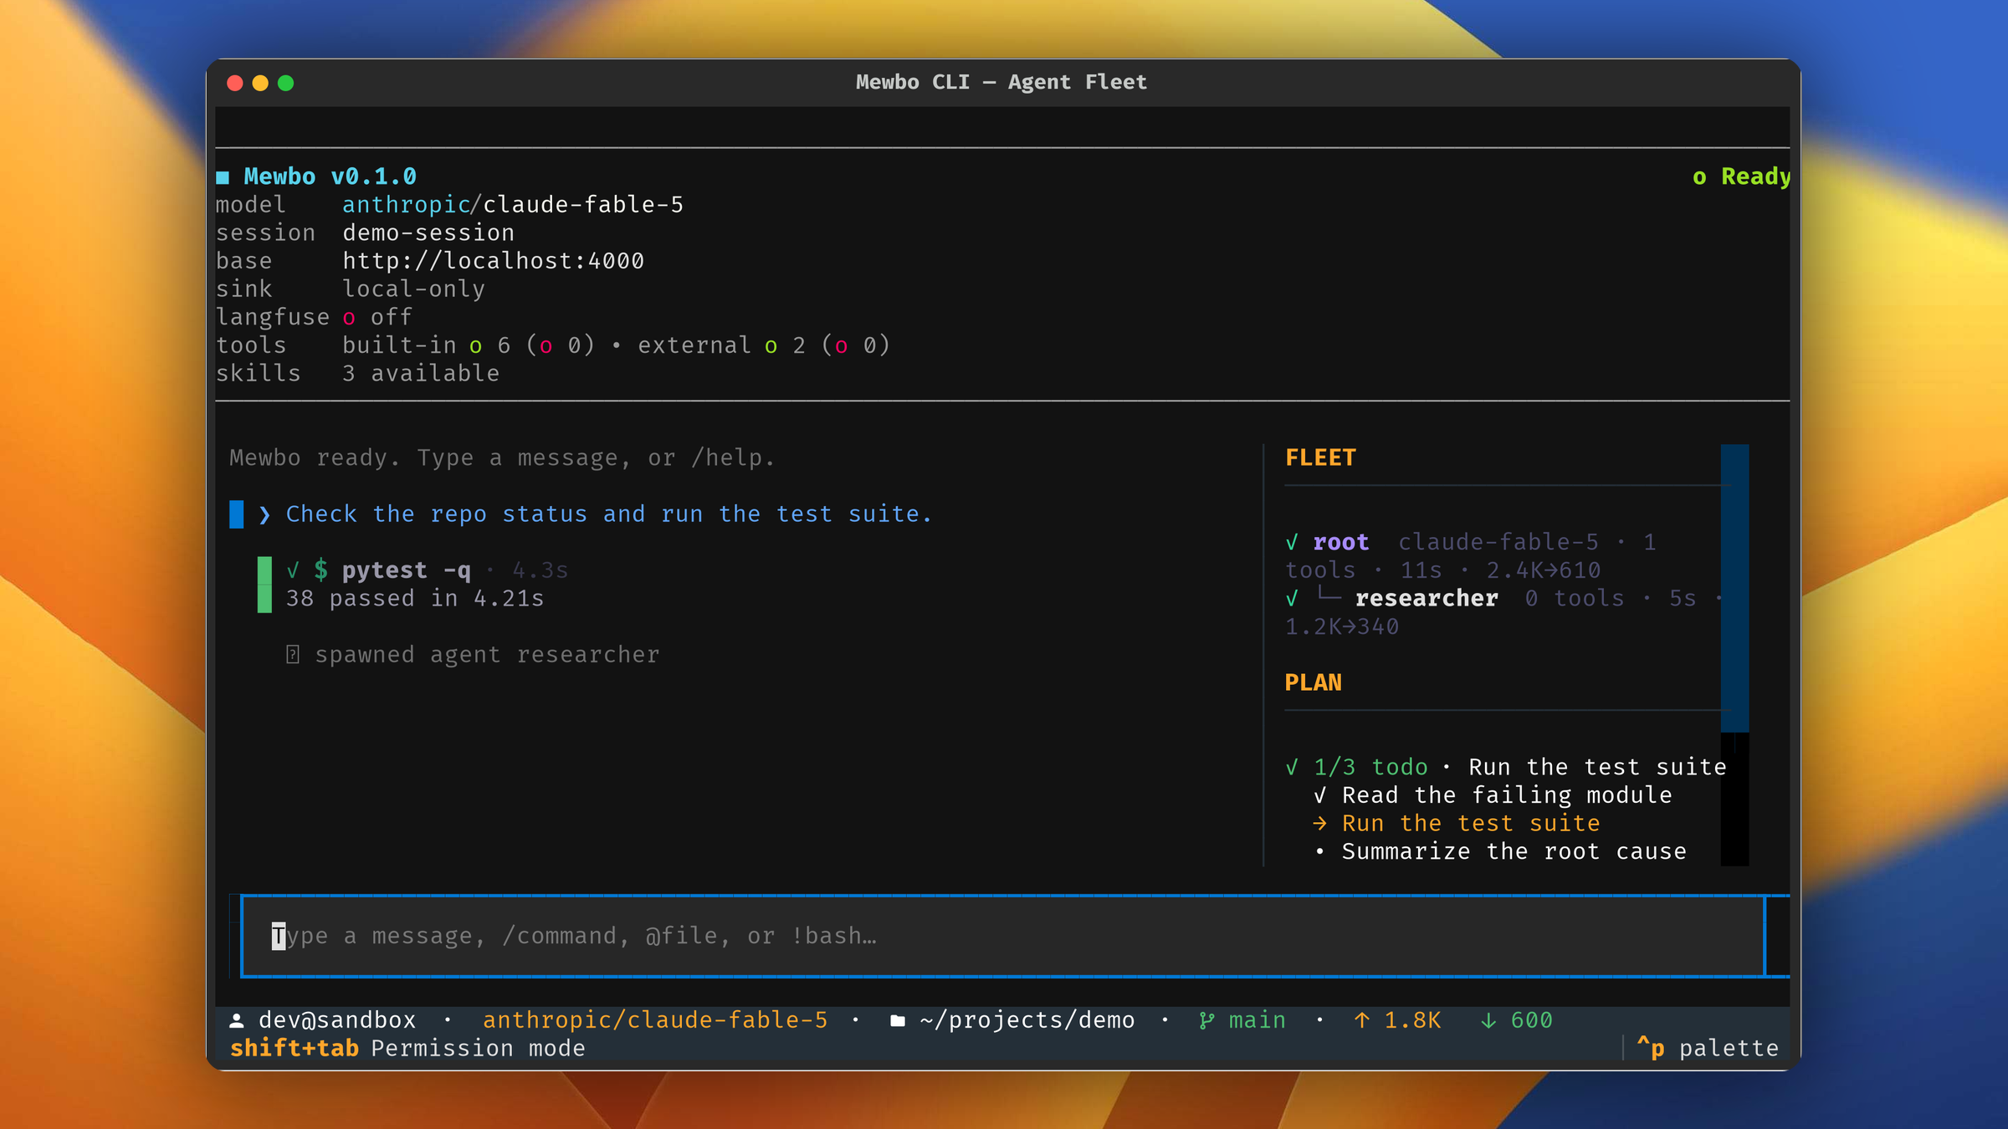
Task: Click the checkmark beside 1/3 todo
Action: (1292, 768)
